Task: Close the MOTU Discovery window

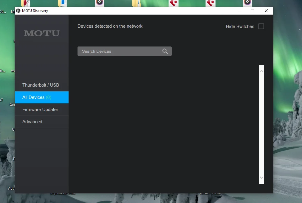Action: click(266, 11)
